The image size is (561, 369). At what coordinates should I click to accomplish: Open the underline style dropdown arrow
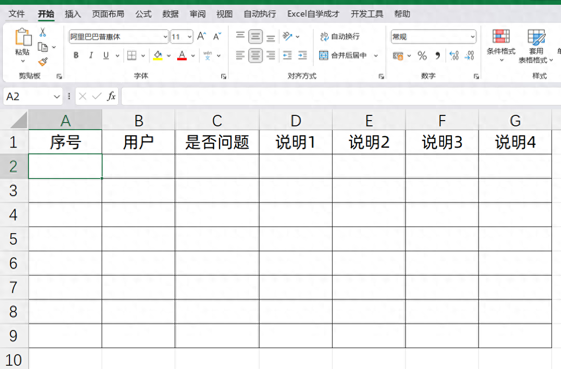click(117, 56)
